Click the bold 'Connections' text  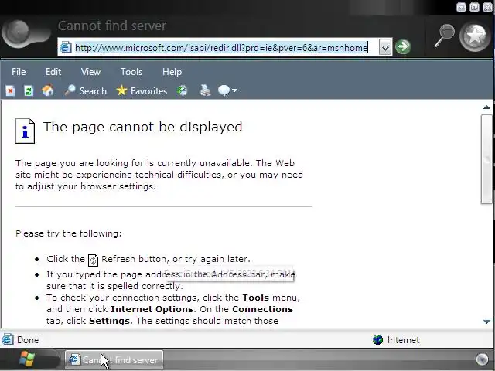(x=262, y=309)
